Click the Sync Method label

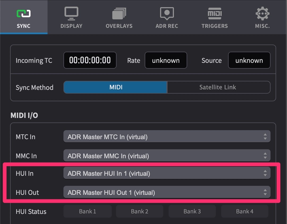tap(35, 87)
